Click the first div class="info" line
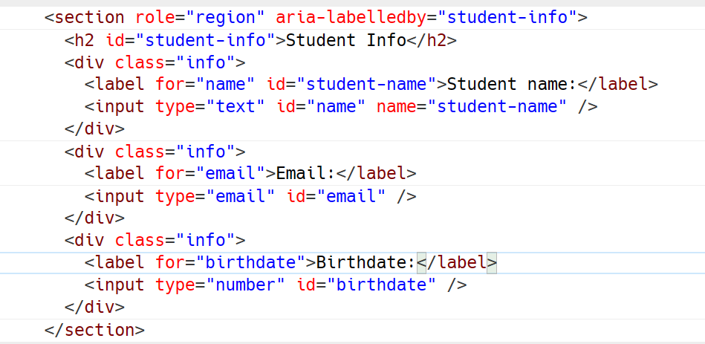Screen dimensions: 705x344 pyautogui.click(x=155, y=62)
